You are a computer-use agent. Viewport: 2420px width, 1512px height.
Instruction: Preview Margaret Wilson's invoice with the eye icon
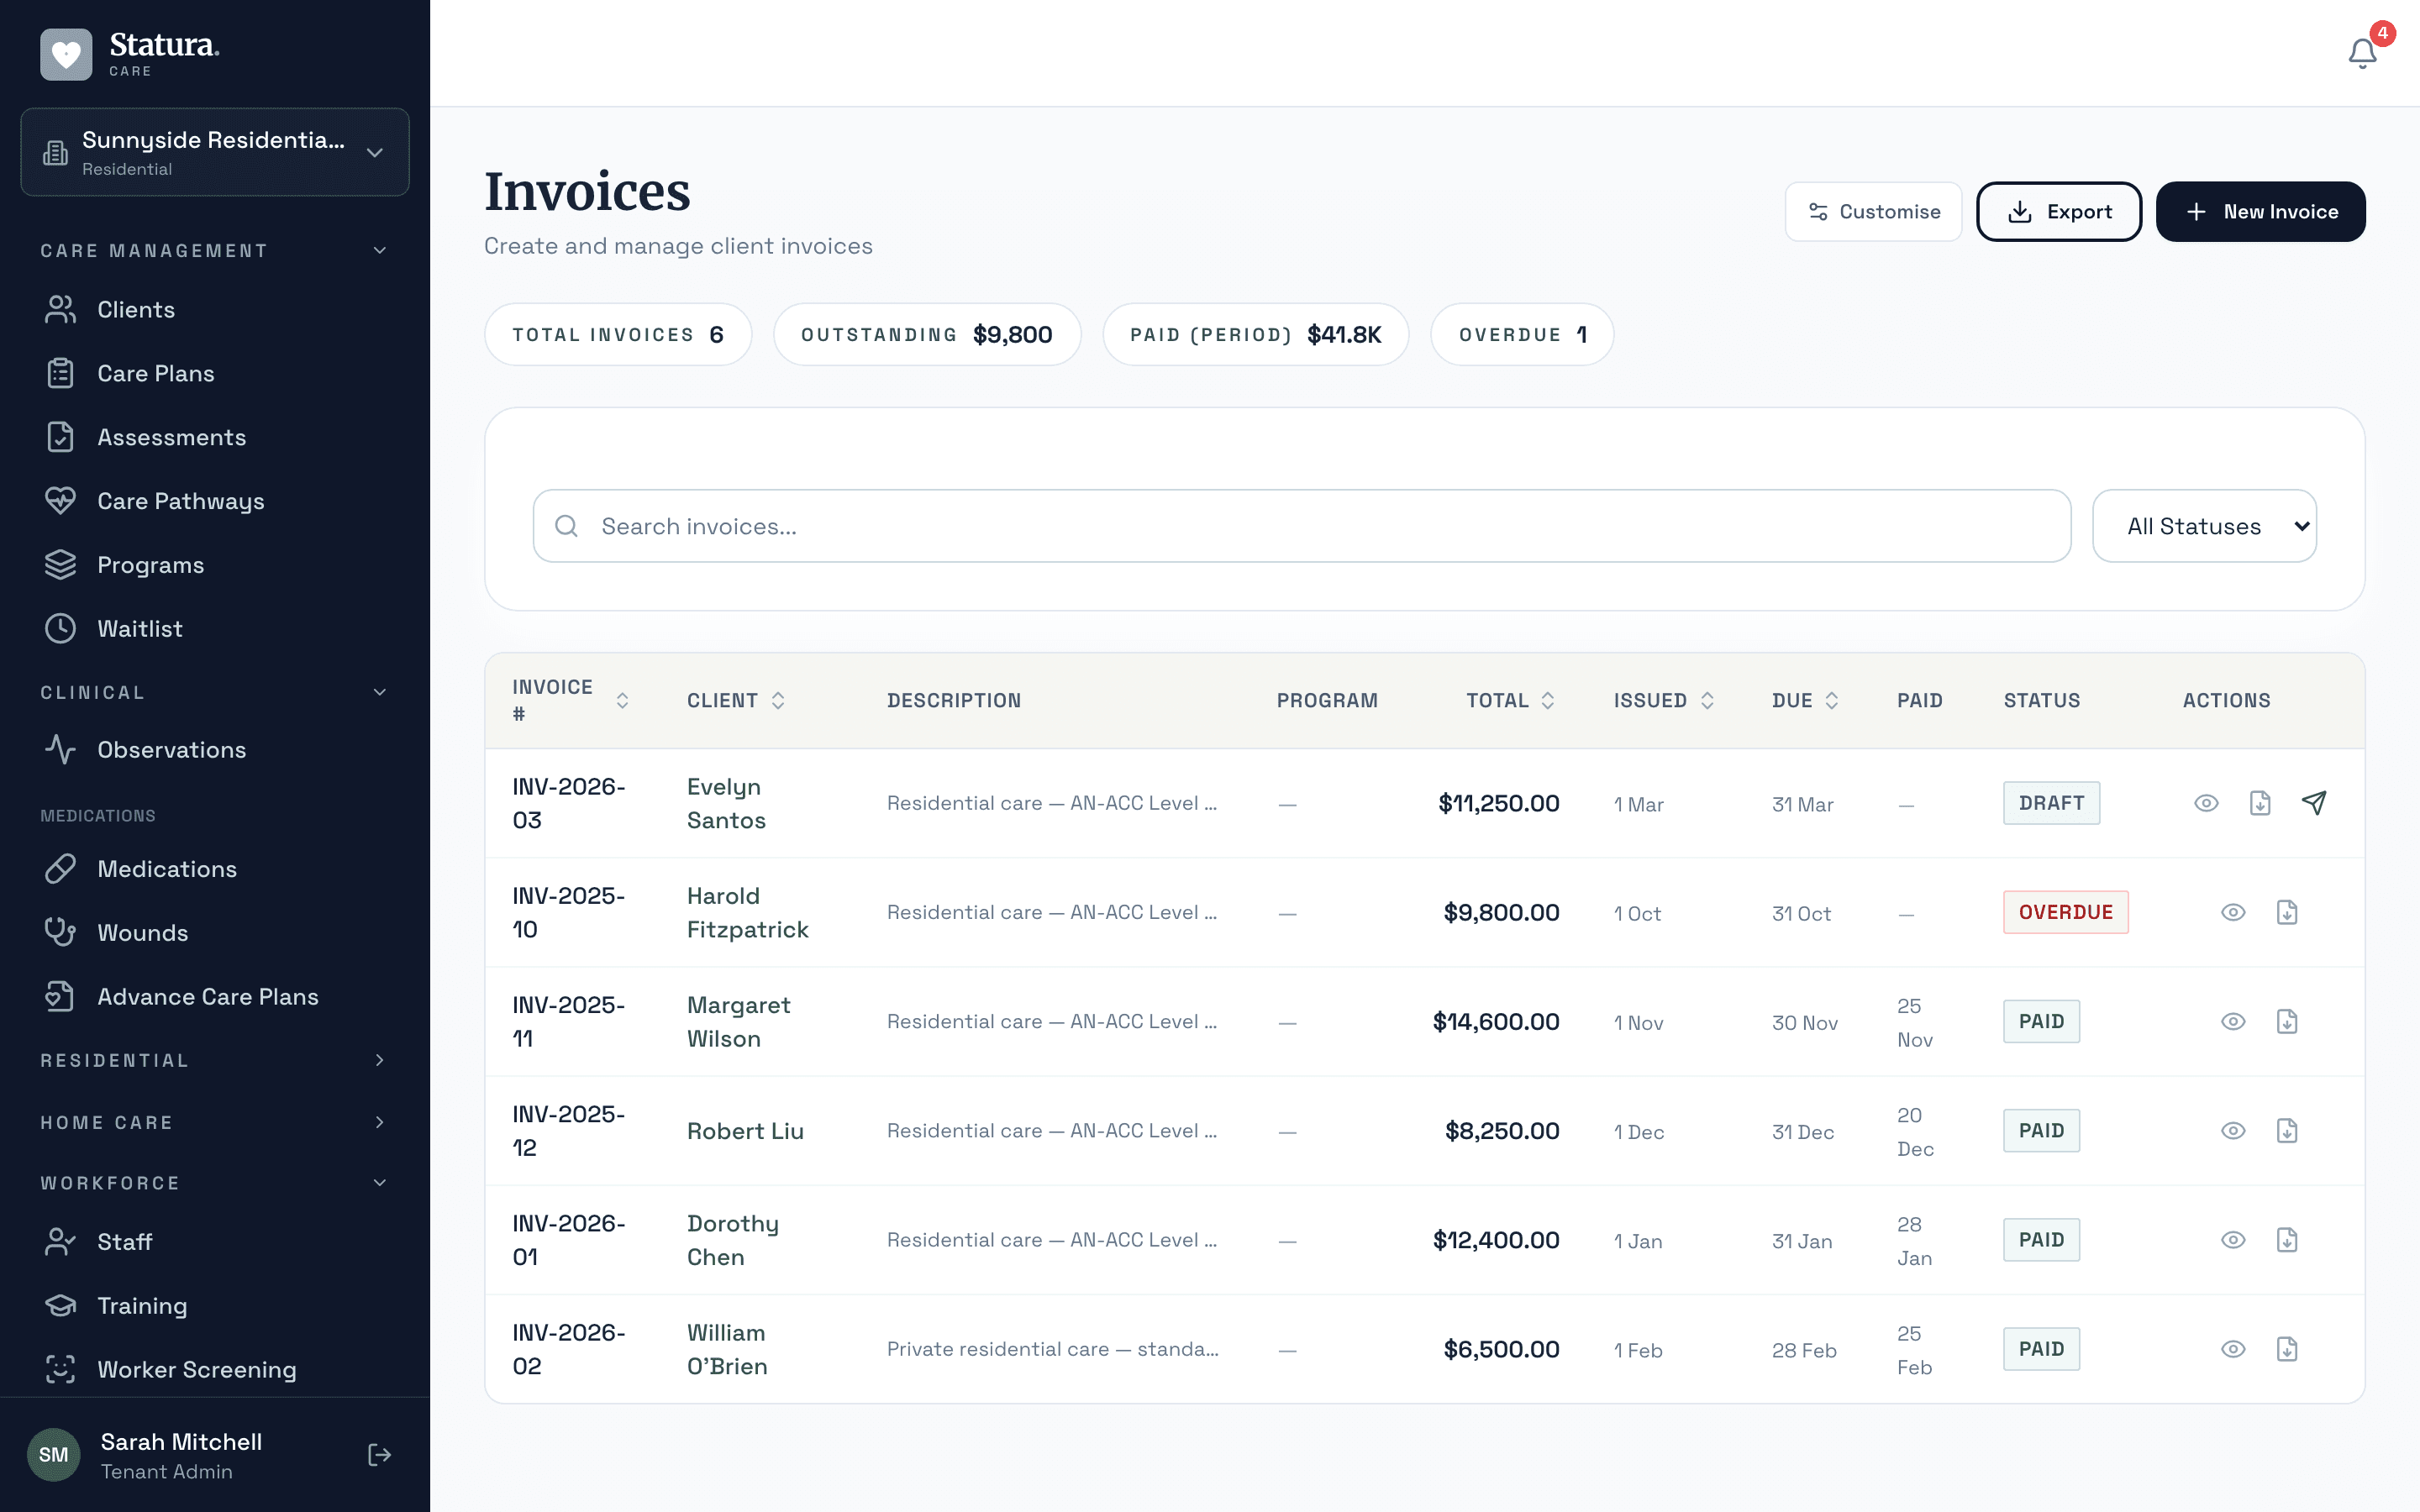click(x=2233, y=1021)
